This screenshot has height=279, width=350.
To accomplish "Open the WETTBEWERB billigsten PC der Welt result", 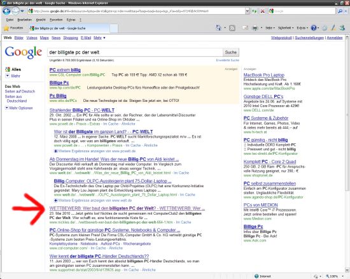I will click(127, 208).
